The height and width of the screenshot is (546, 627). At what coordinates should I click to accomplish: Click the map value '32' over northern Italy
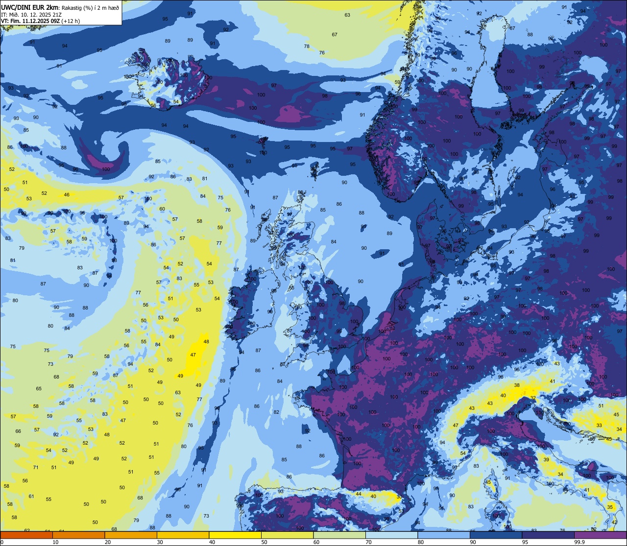click(x=533, y=398)
